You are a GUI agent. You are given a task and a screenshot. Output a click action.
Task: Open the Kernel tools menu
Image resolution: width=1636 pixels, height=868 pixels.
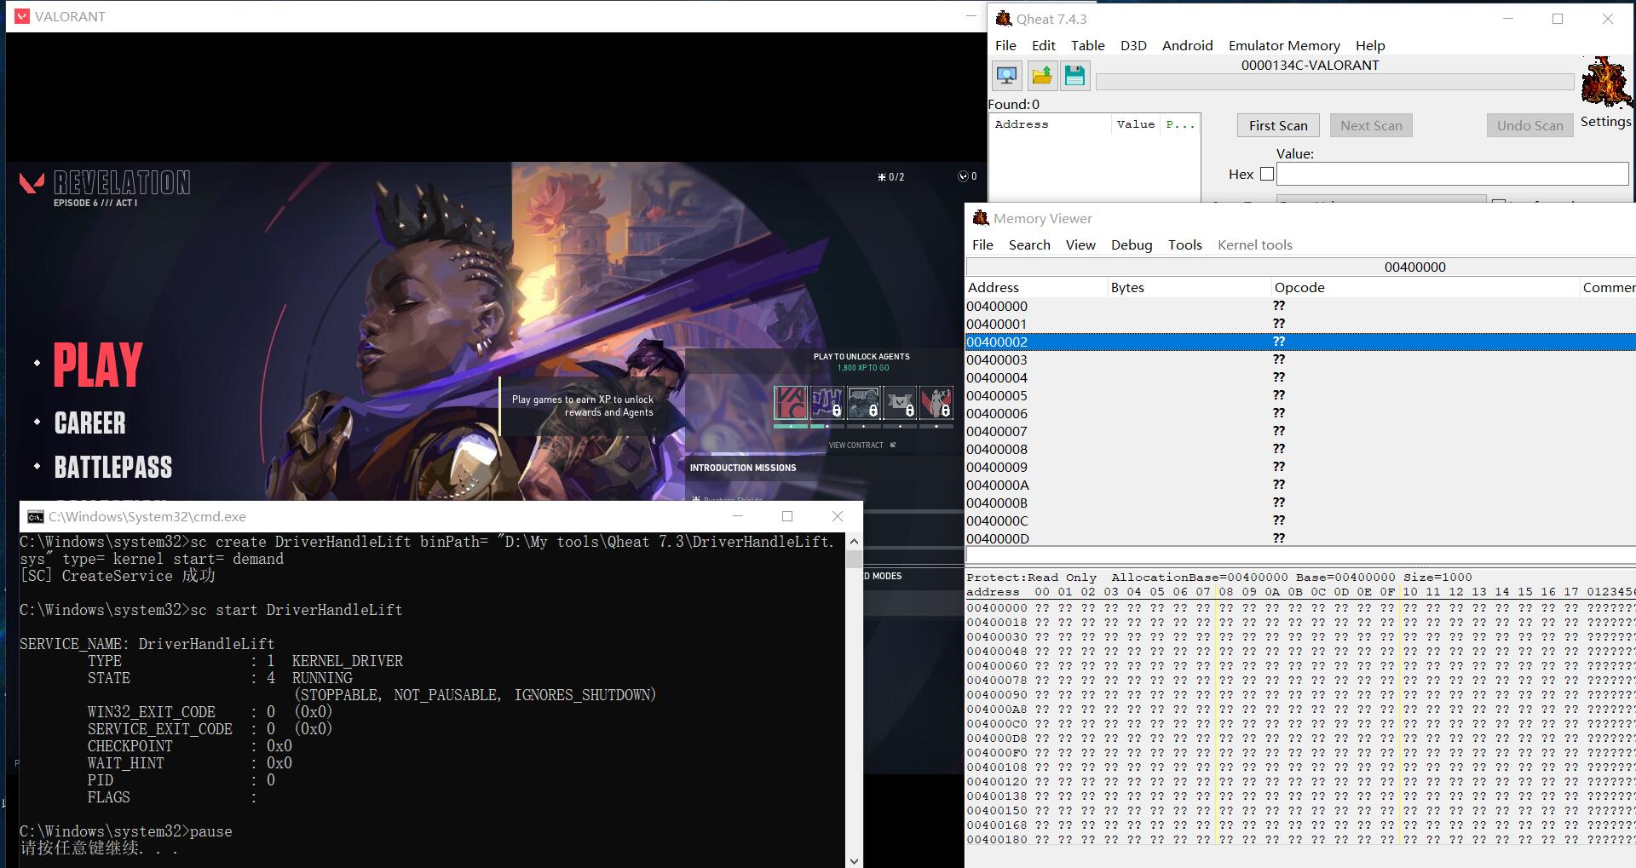(1254, 244)
